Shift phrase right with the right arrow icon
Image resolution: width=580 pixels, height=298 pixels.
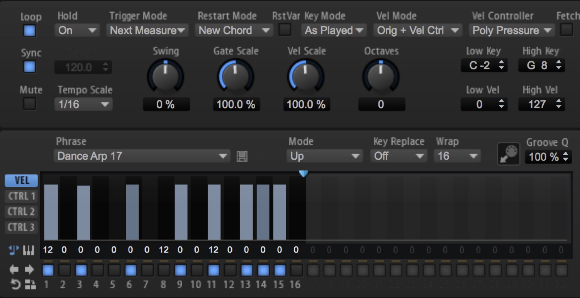[x=29, y=269]
